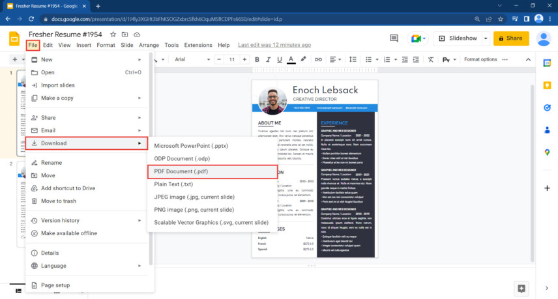
Task: Open the highlight color tool
Action: pyautogui.click(x=303, y=59)
